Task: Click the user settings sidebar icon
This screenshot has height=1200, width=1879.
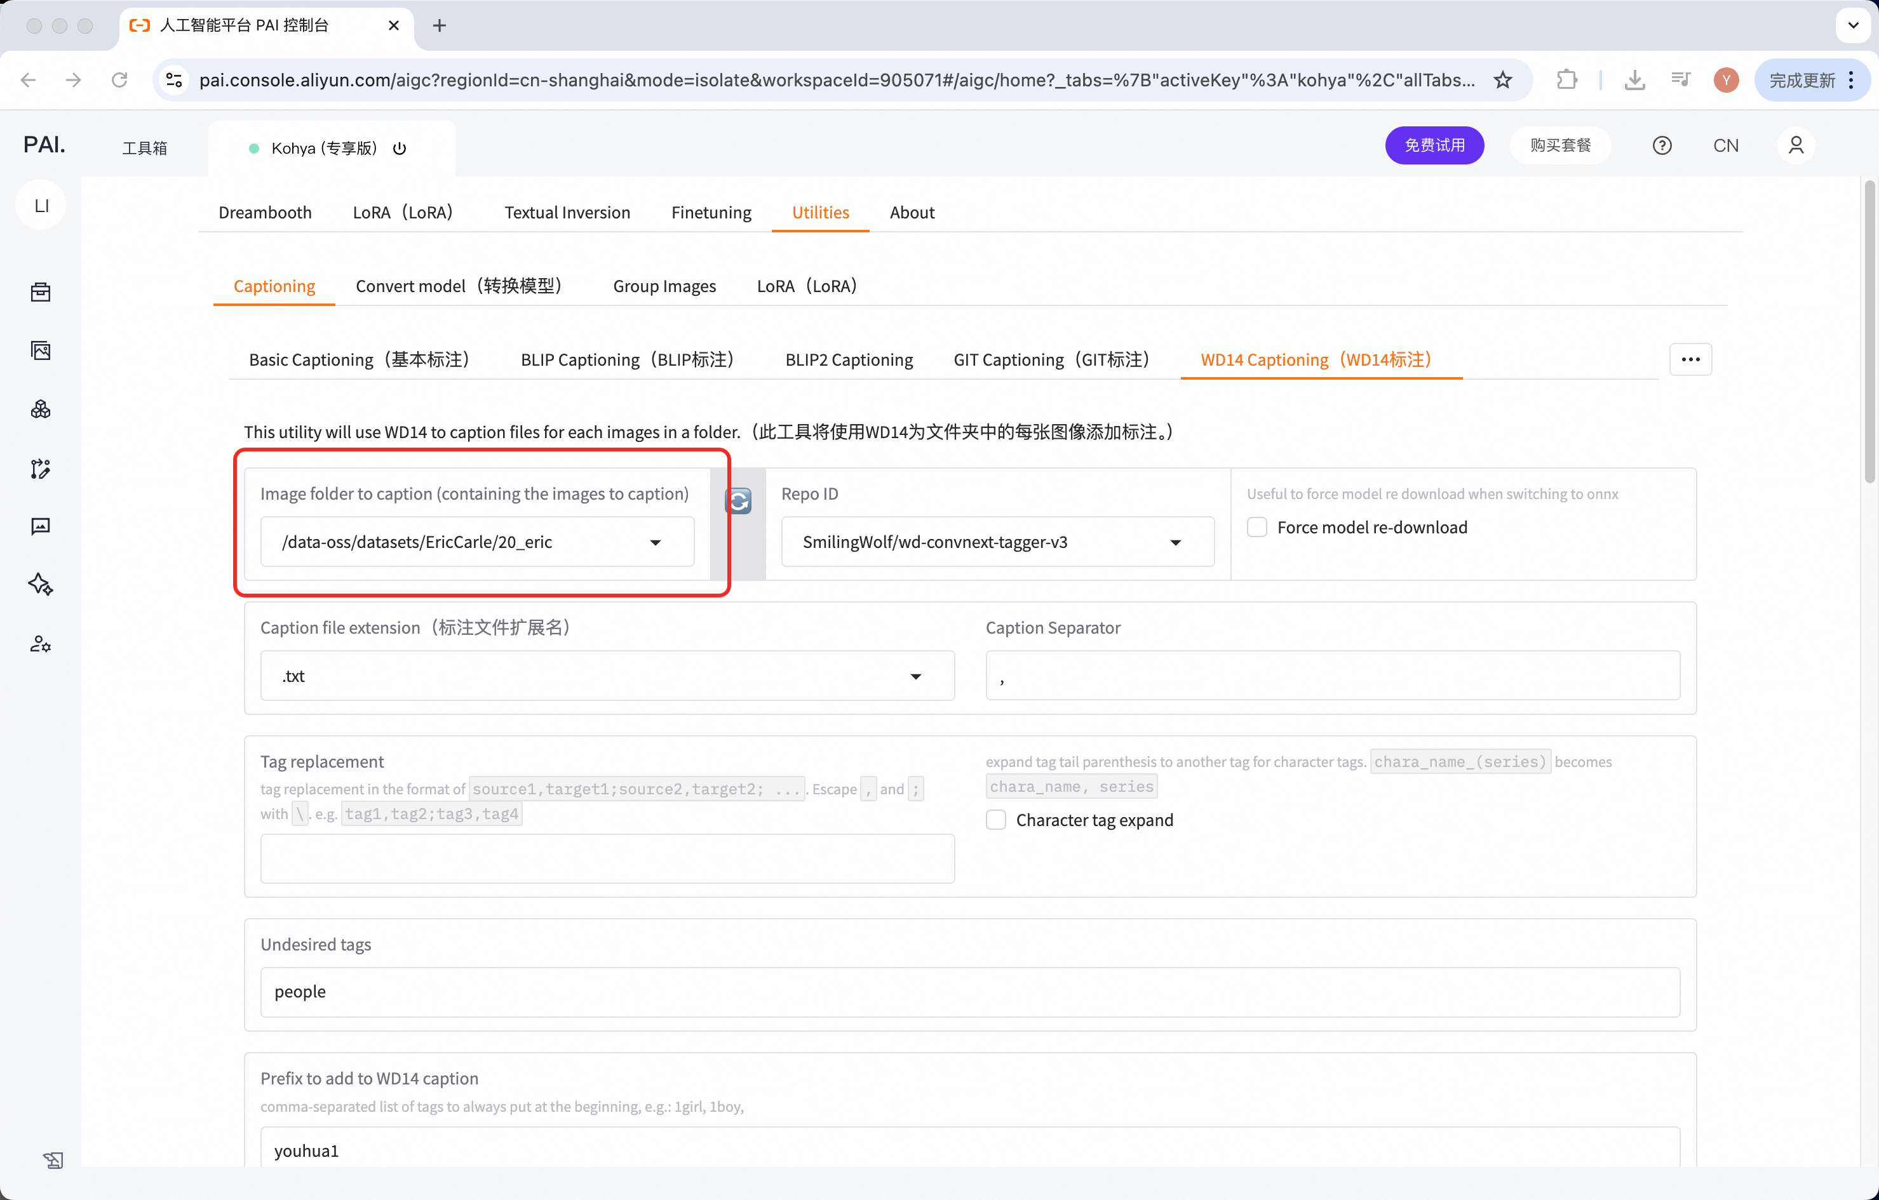Action: point(41,644)
